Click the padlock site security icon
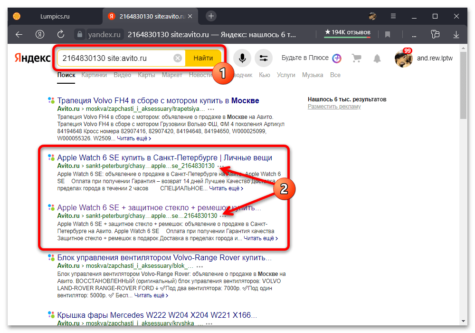 (80, 34)
